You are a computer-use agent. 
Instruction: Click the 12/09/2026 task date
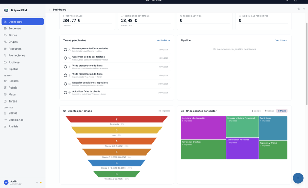click(x=164, y=50)
